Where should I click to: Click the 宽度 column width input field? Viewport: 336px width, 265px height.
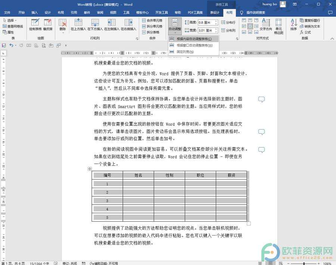(208, 30)
